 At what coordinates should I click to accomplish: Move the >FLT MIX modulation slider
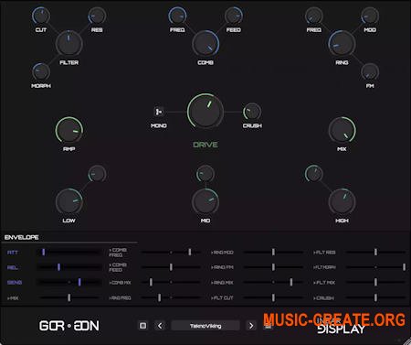coord(376,282)
